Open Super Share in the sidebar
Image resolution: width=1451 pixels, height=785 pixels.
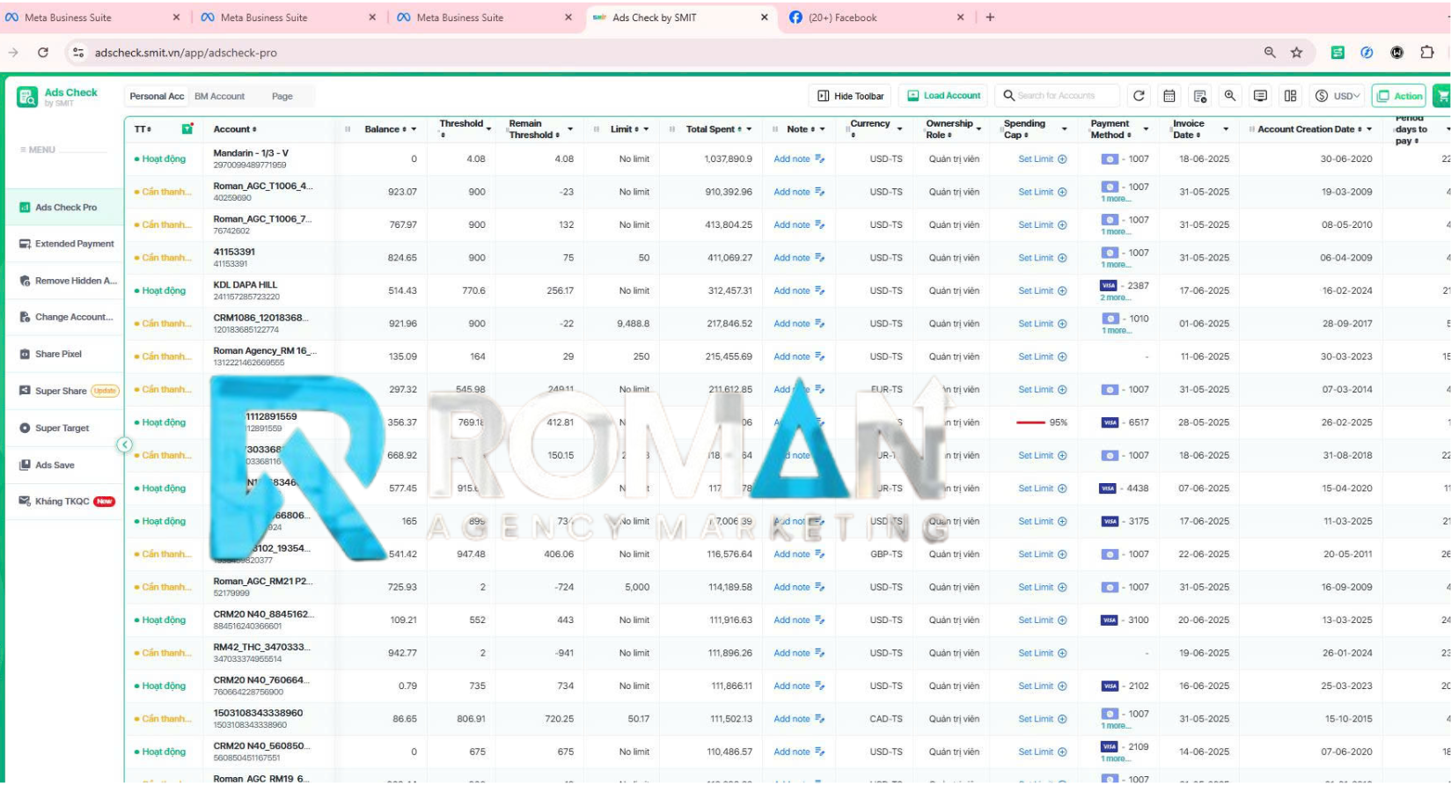point(65,391)
